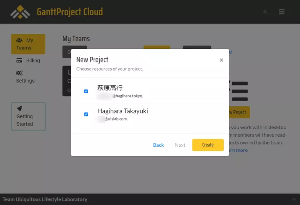This screenshot has height=205, width=300.
Task: Open the learn more link behind dialog
Action: tap(238, 150)
